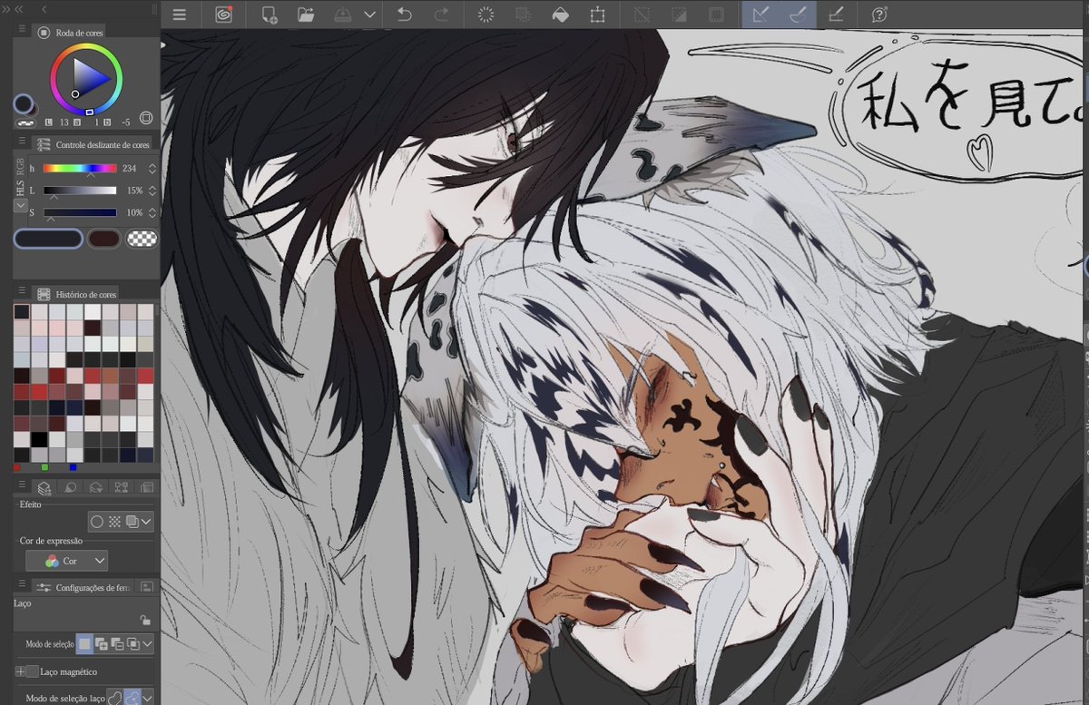The image size is (1089, 705).
Task: Undo the last action
Action: (404, 15)
